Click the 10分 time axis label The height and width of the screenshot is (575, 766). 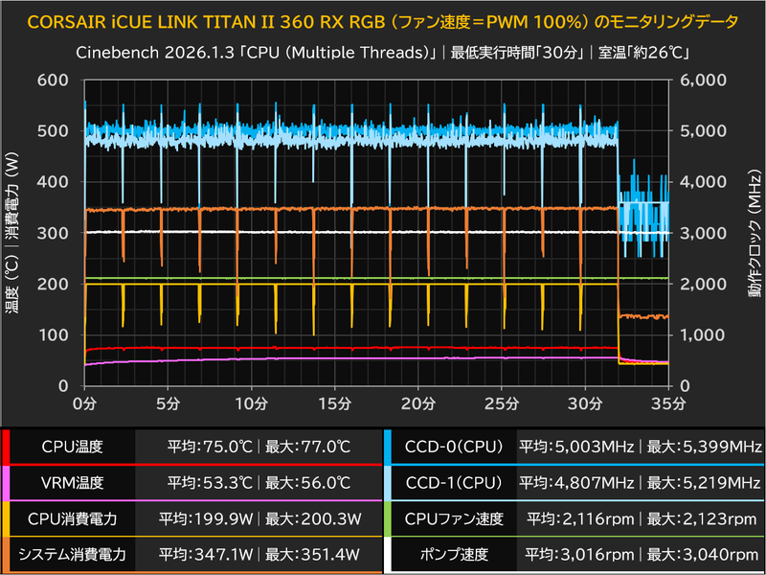pyautogui.click(x=252, y=403)
